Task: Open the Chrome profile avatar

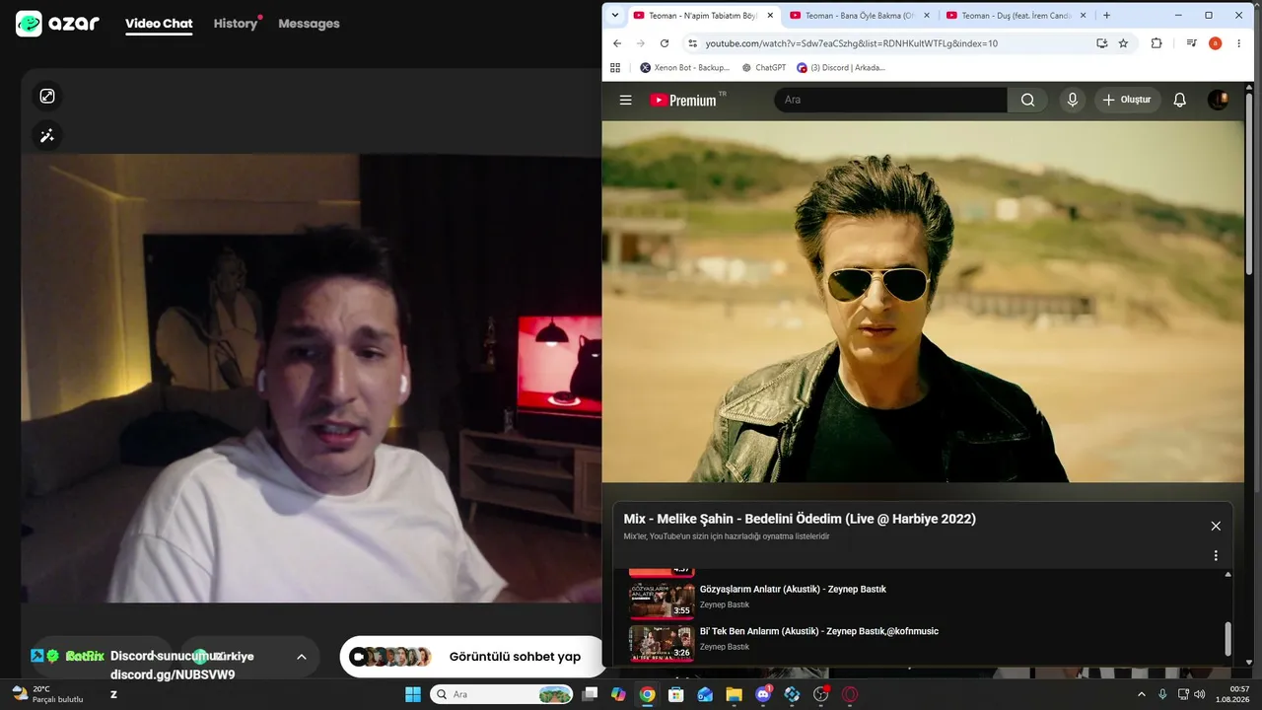Action: (1216, 43)
